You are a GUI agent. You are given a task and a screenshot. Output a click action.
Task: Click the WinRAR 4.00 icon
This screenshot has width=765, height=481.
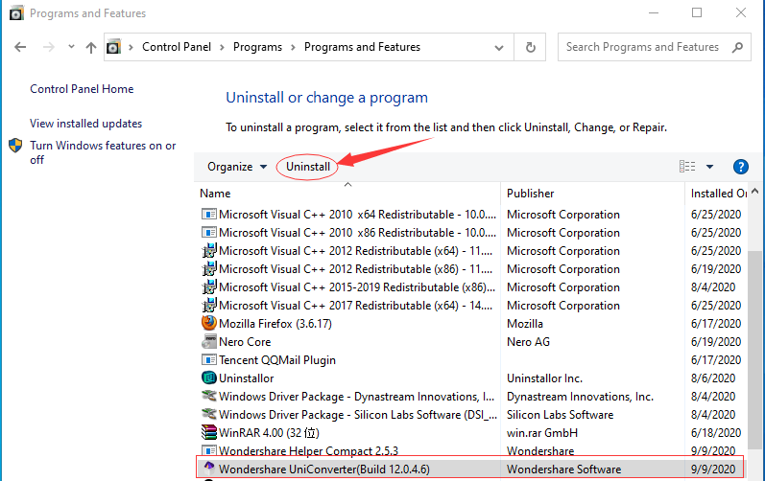(x=209, y=432)
